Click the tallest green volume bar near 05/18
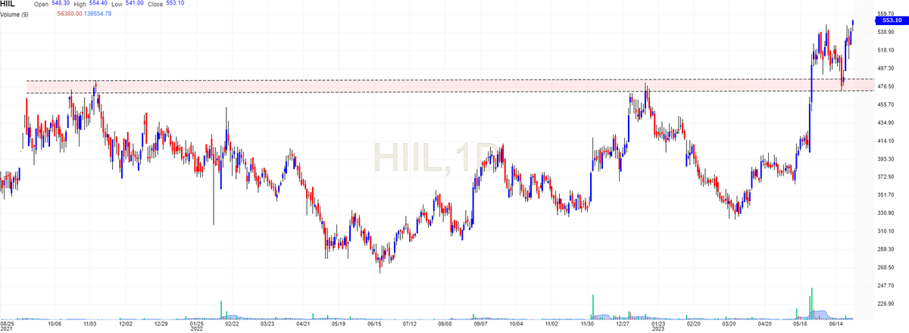 click(812, 303)
